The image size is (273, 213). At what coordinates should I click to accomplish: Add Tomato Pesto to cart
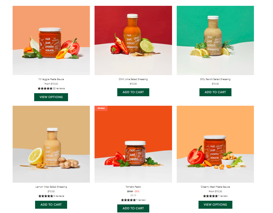(133, 208)
